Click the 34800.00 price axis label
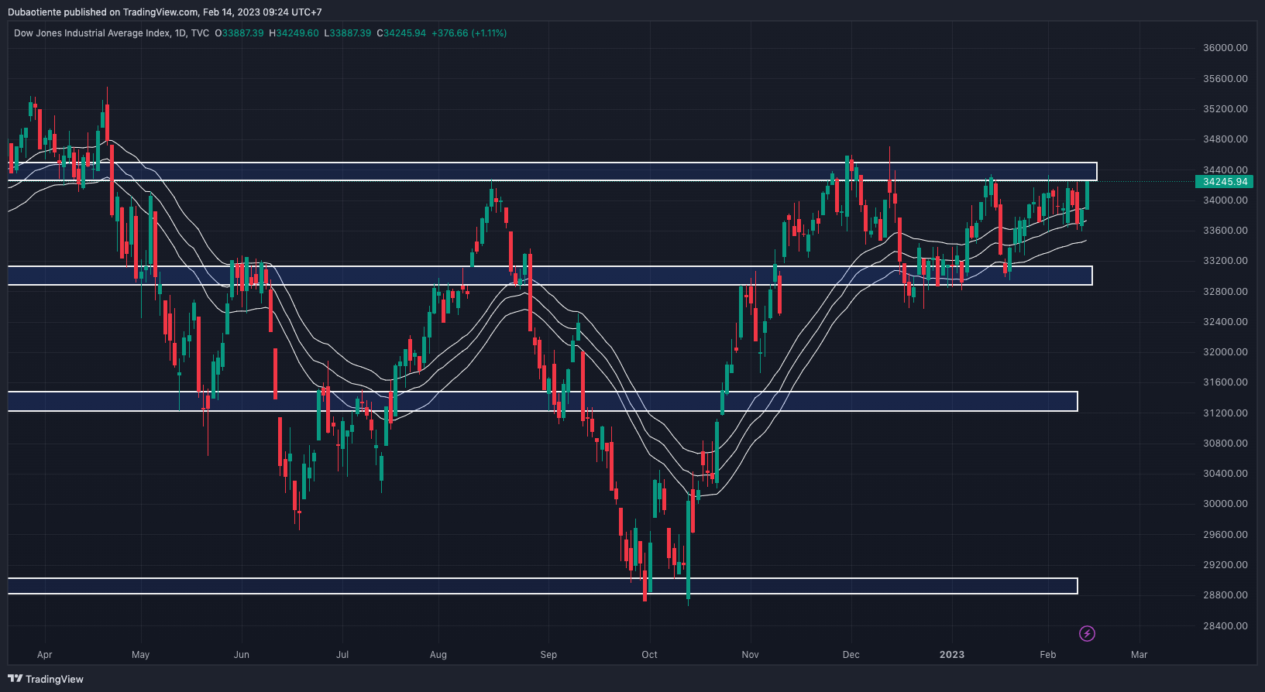The width and height of the screenshot is (1265, 692). coord(1225,139)
